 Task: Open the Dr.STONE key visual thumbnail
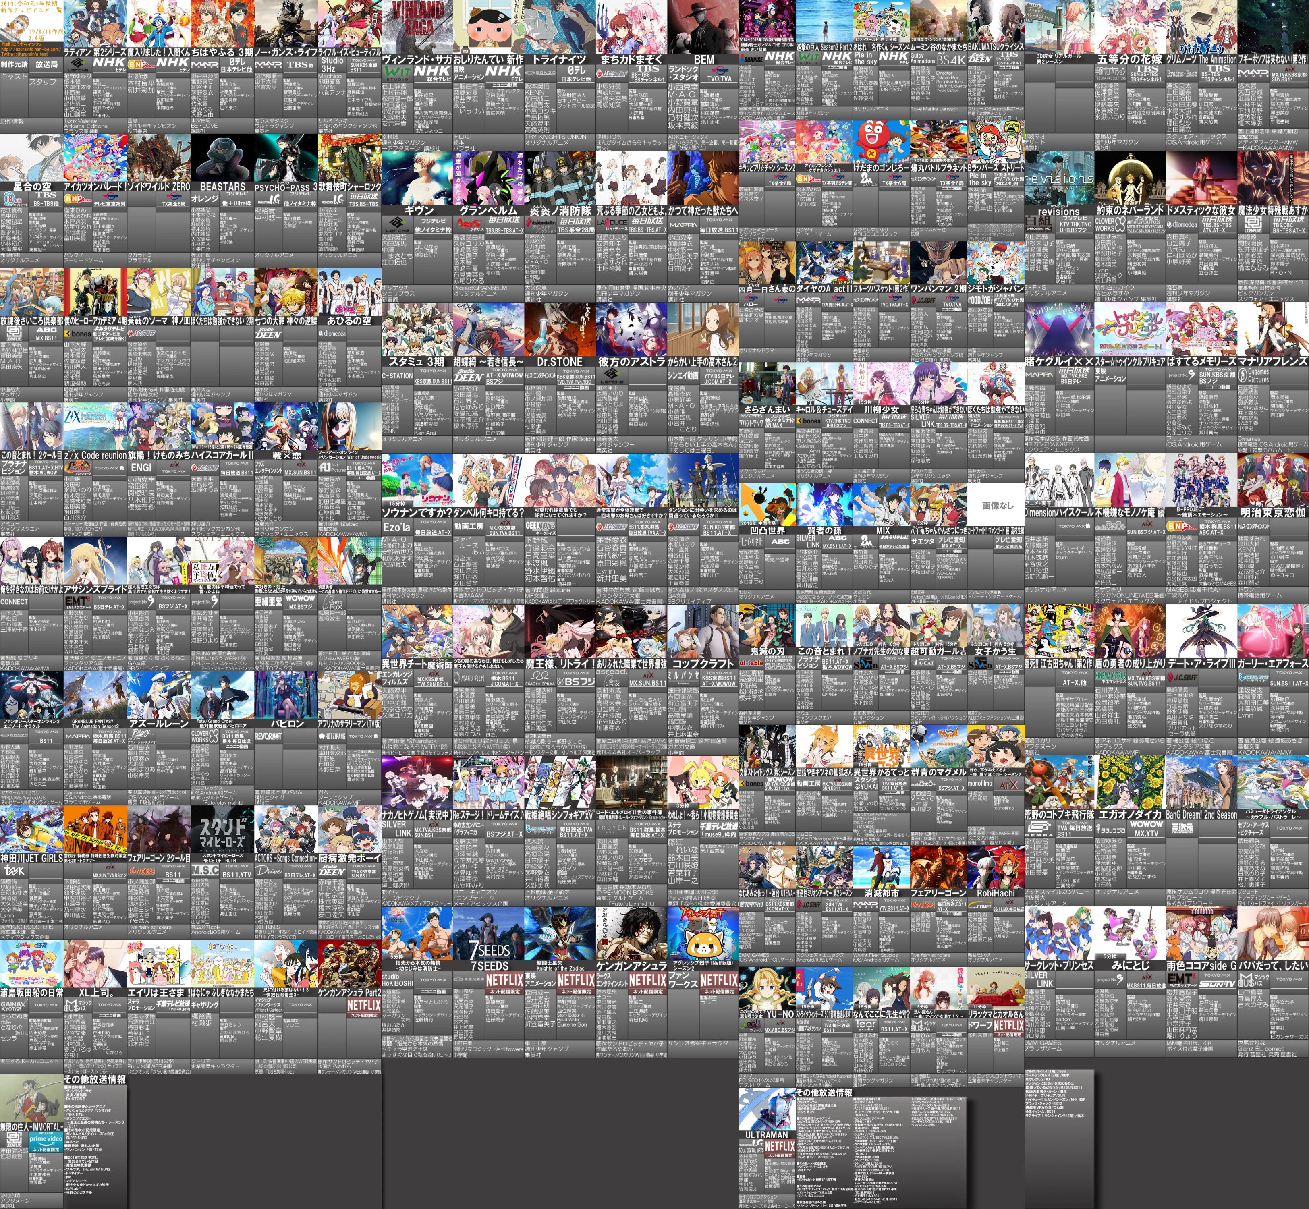(x=559, y=329)
